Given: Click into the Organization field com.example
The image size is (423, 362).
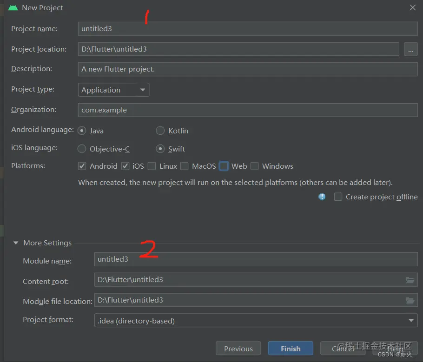Looking at the screenshot, I should (x=248, y=110).
